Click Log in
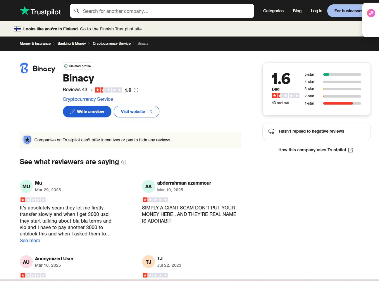Viewport: 379px width, 281px height. pos(316,11)
